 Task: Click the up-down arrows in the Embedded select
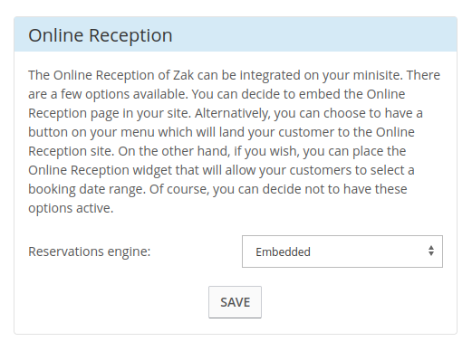pyautogui.click(x=431, y=251)
